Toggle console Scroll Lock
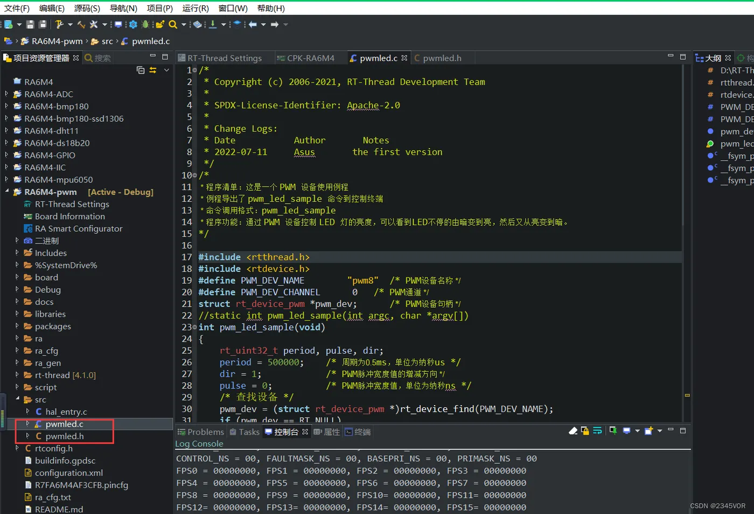 (585, 430)
